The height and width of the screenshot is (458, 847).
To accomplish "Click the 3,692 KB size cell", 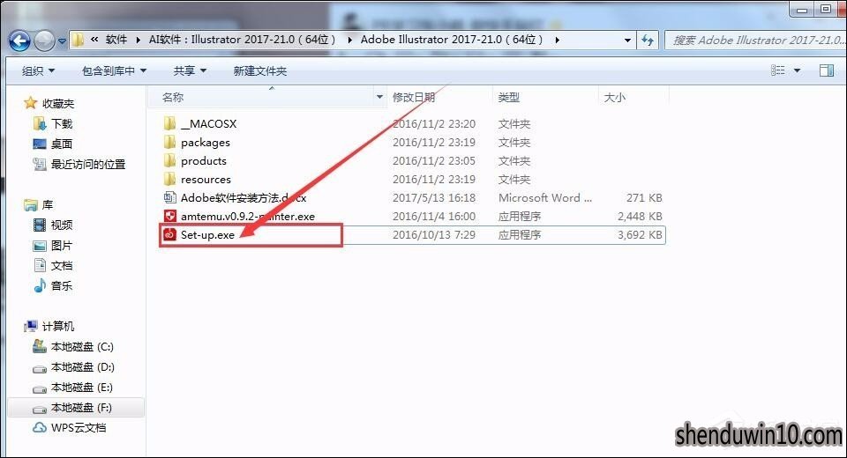I will pos(640,234).
